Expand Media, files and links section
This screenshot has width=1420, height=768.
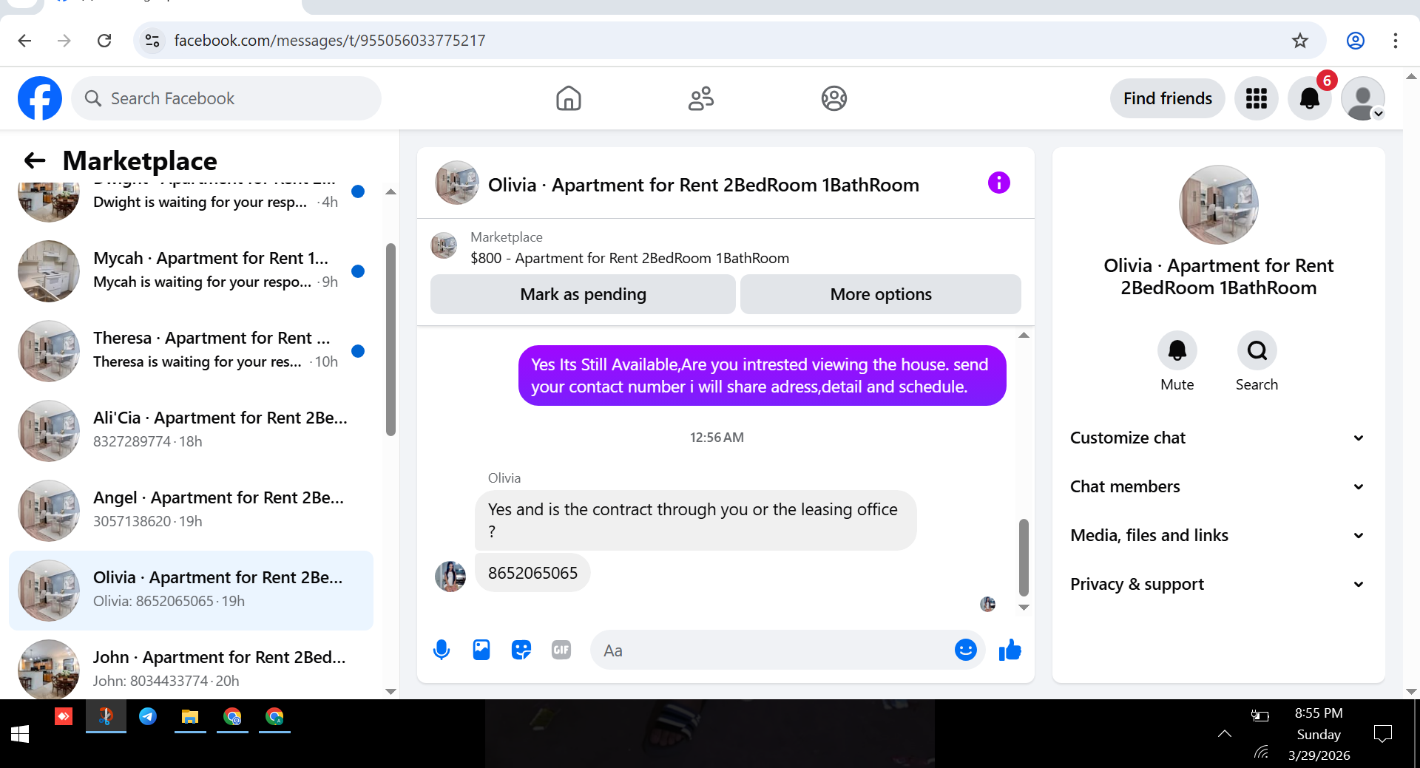pyautogui.click(x=1217, y=535)
